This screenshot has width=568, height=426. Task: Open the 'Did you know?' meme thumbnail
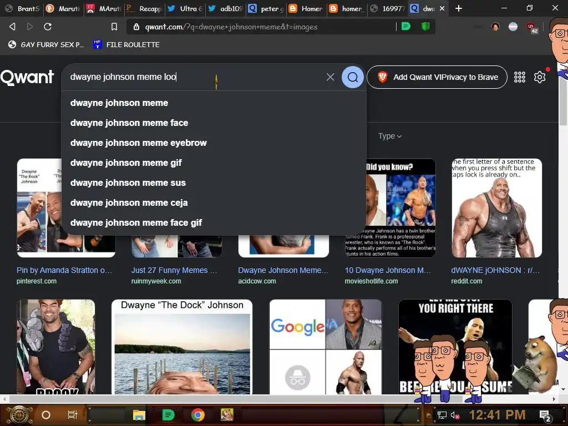tap(400, 208)
